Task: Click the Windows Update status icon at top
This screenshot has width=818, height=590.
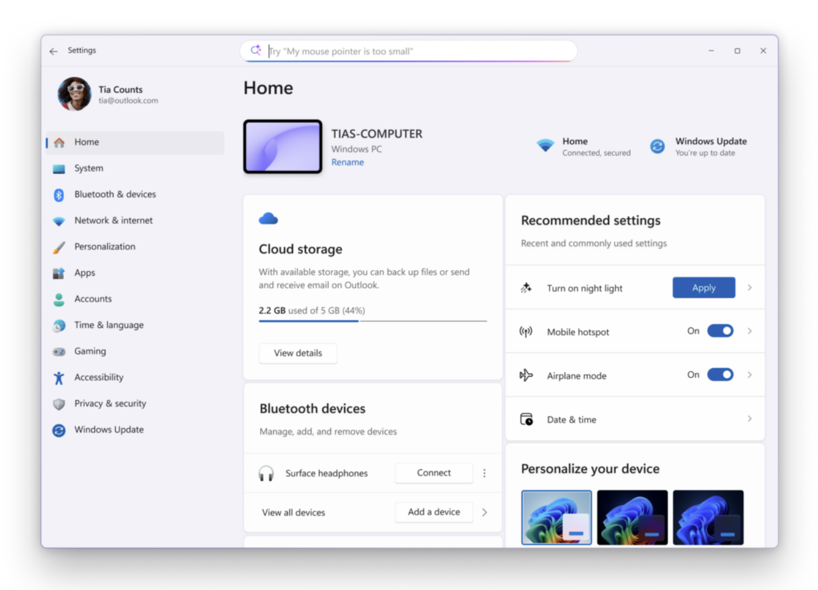Action: (x=657, y=146)
